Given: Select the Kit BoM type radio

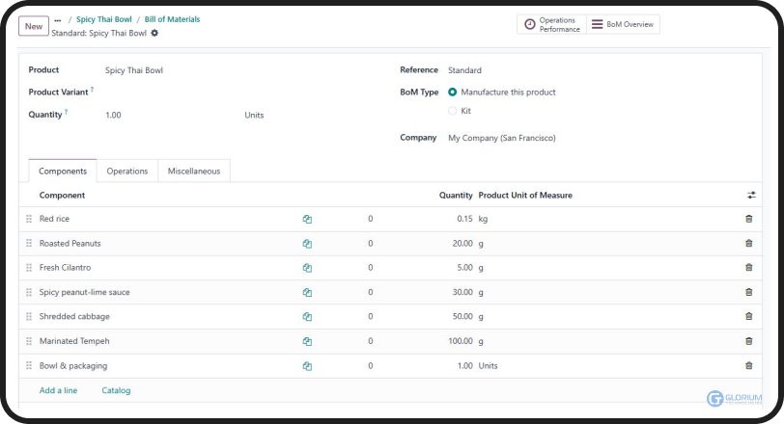Looking at the screenshot, I should click(x=452, y=111).
